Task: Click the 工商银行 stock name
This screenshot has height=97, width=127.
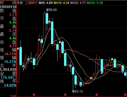Action: click(x=31, y=3)
